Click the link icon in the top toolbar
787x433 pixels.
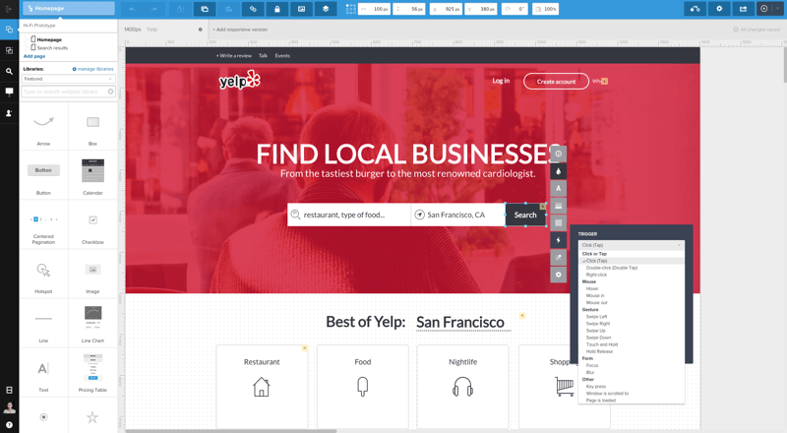coord(253,9)
